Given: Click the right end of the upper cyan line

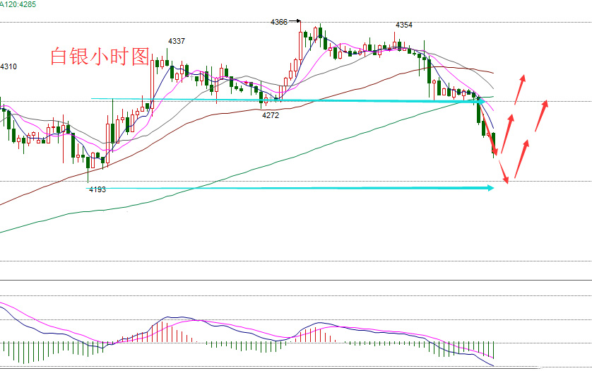Looking at the screenshot, I should pos(478,101).
